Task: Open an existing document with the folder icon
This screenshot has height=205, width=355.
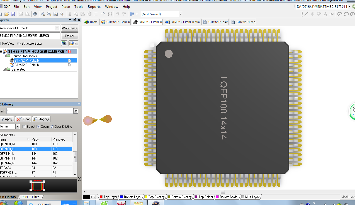Action: (x=6, y=14)
